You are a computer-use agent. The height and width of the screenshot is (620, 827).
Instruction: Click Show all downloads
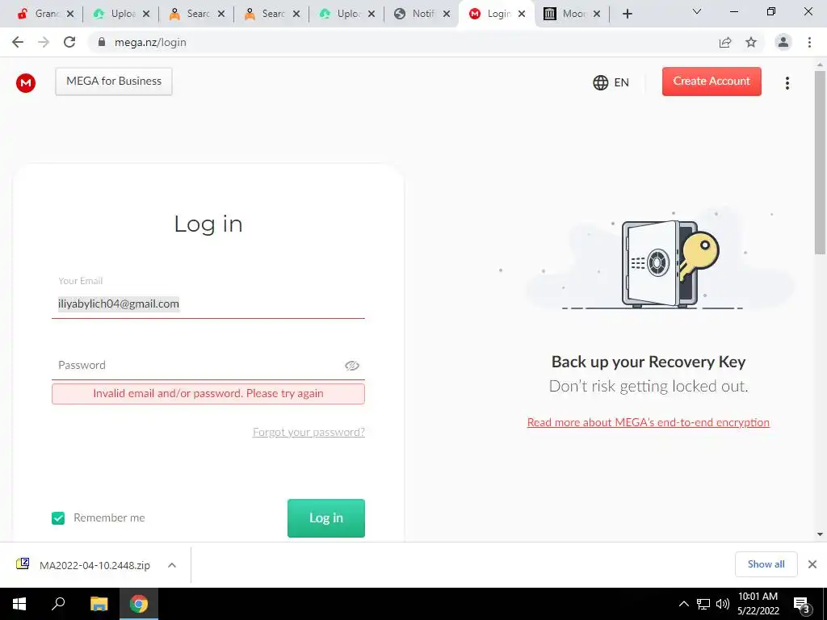tap(766, 564)
